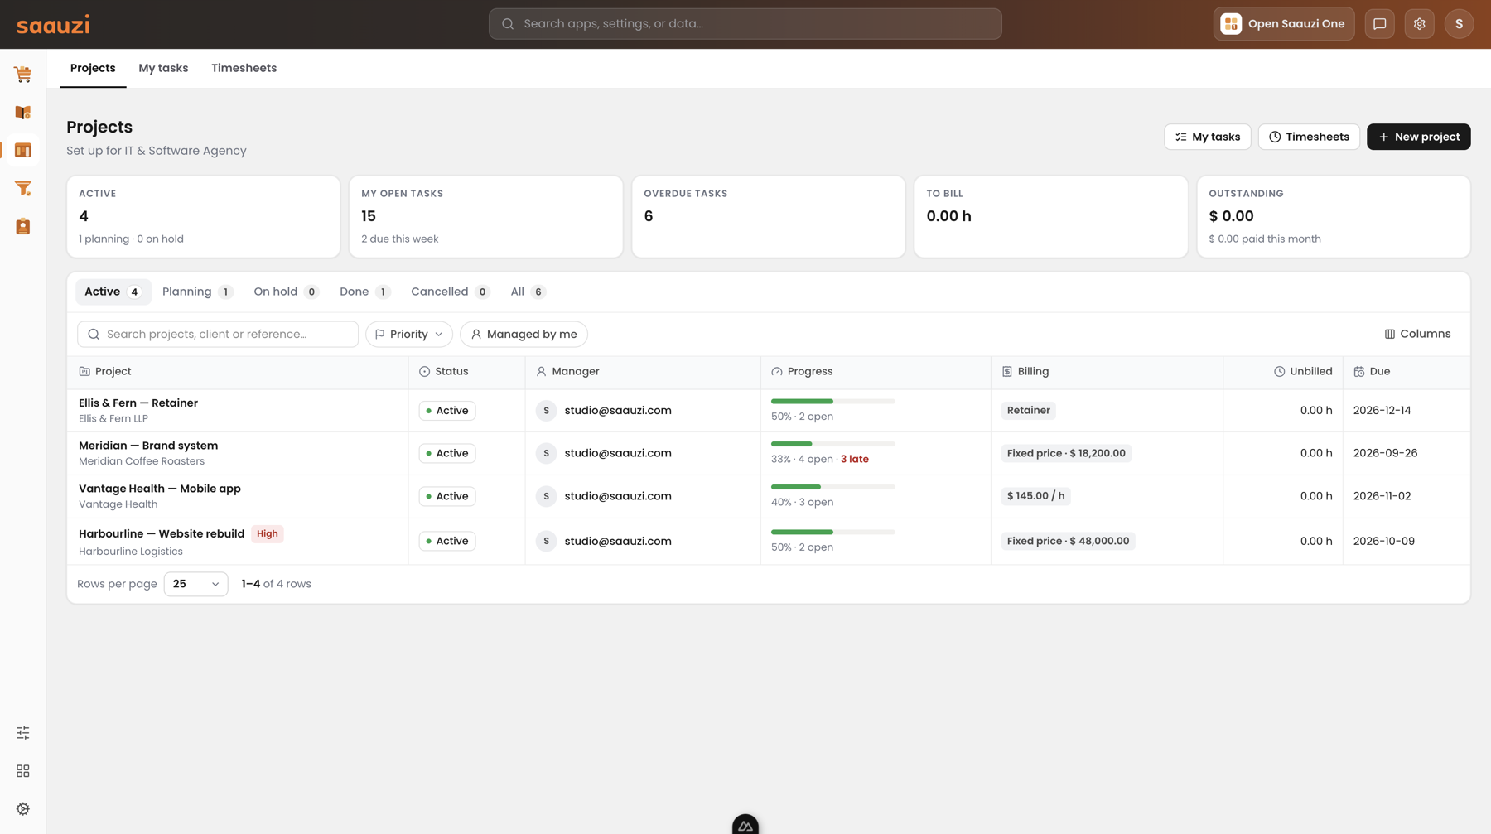1491x834 pixels.
Task: Click the My tasks button beside Timesheets
Action: [1208, 137]
